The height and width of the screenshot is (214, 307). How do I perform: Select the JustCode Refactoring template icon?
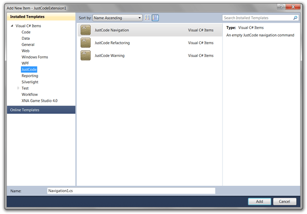85,43
